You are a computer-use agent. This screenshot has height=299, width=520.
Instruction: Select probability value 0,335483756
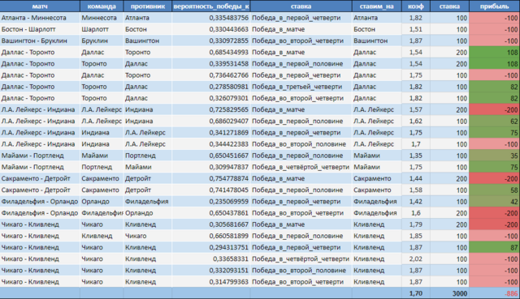point(211,18)
